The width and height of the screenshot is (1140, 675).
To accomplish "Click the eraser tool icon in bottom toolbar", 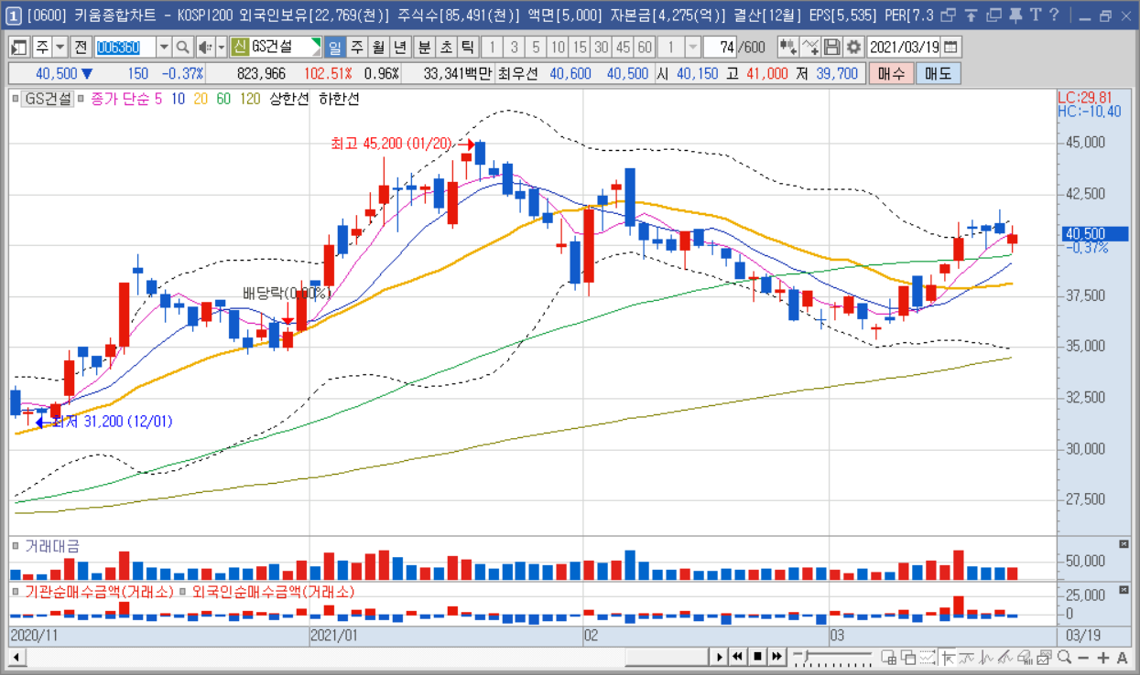I will [1025, 657].
